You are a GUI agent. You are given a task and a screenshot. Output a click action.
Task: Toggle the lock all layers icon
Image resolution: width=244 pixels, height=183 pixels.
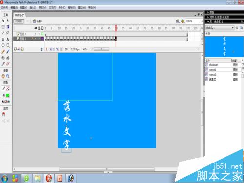click(39, 28)
